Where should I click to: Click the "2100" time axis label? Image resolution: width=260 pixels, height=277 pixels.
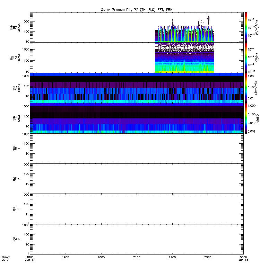tap(137, 257)
